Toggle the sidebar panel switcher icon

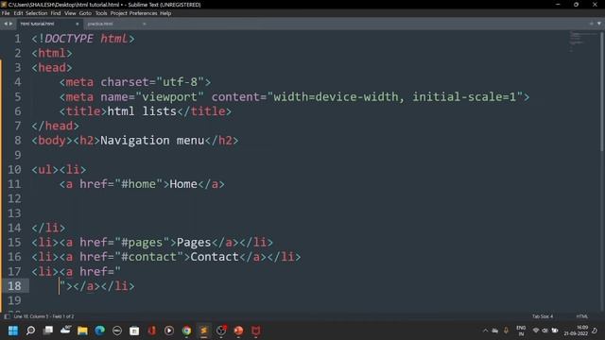[x=7, y=316]
